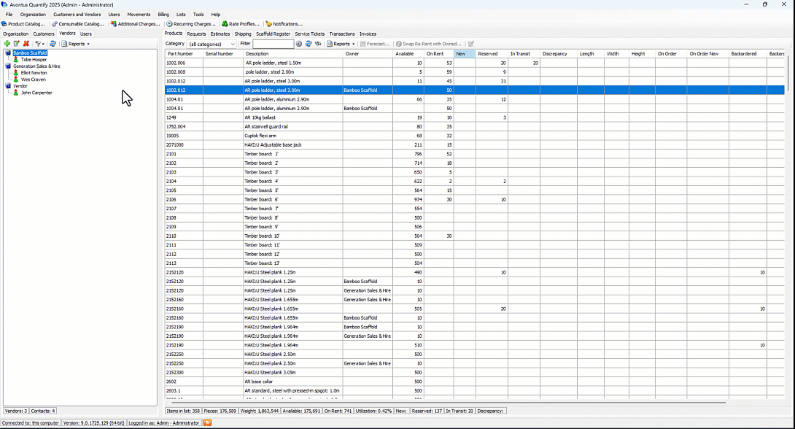Open the vendors filter funnel dropdown
This screenshot has width=795, height=429.
point(40,44)
